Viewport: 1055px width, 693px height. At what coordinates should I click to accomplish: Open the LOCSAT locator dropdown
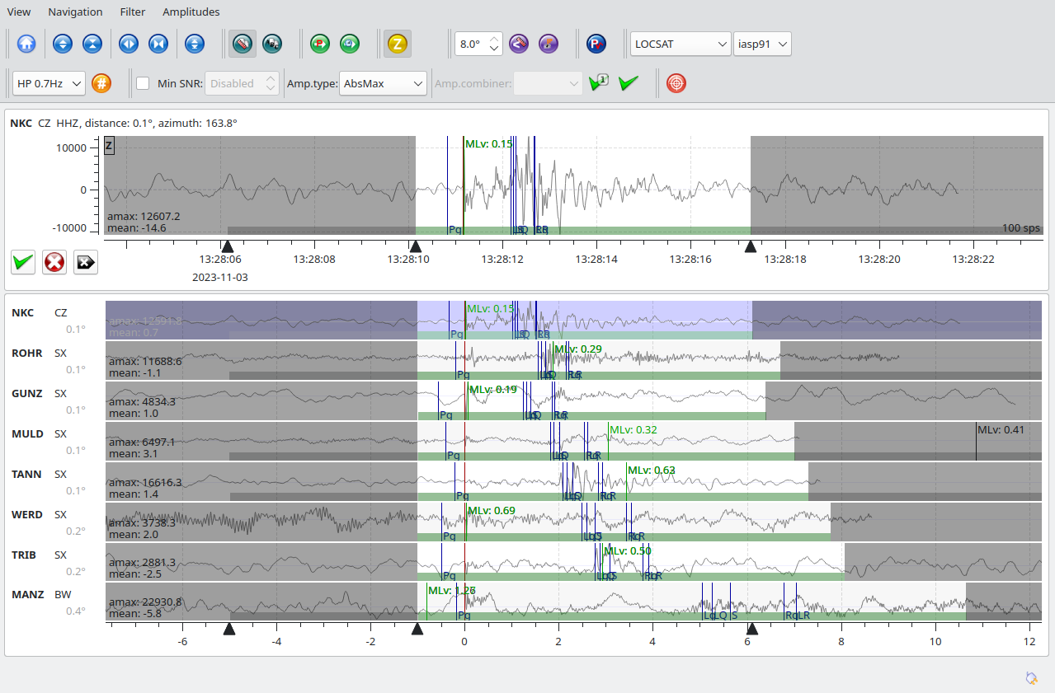pos(681,44)
